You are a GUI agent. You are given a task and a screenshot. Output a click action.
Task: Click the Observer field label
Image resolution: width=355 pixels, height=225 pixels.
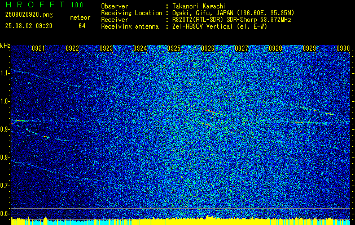(x=115, y=6)
